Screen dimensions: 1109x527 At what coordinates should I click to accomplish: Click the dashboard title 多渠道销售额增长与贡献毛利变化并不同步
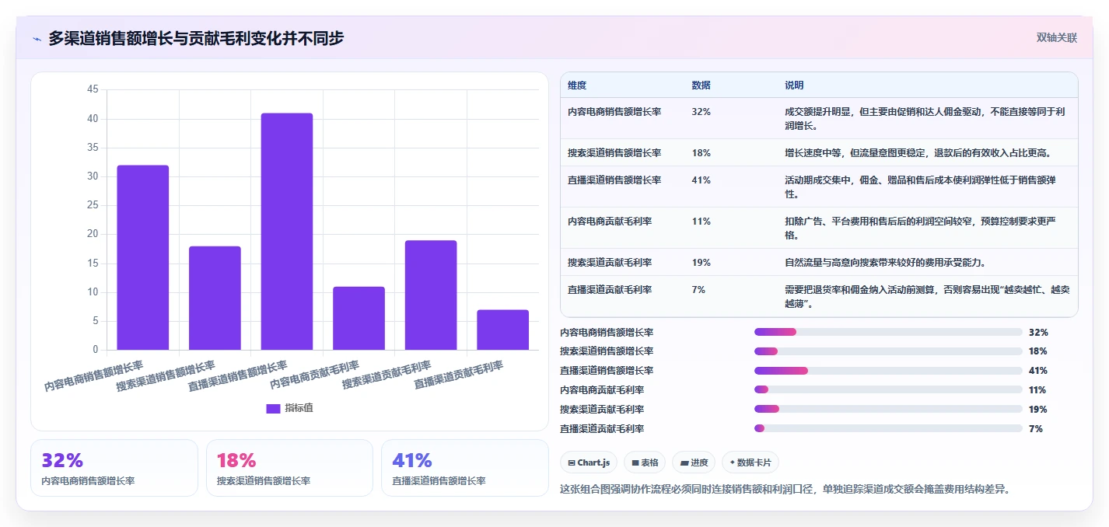tap(196, 38)
